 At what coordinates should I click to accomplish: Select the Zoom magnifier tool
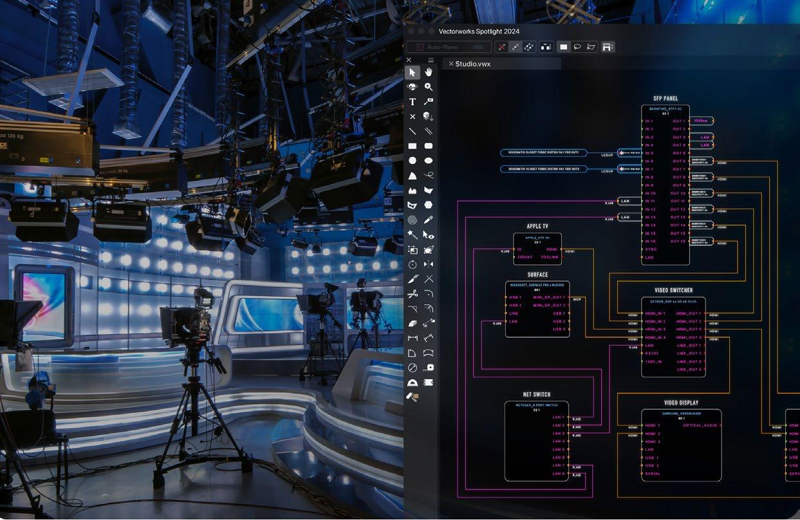[429, 87]
